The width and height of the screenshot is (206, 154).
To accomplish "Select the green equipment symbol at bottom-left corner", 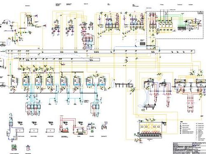I will pyautogui.click(x=14, y=148).
